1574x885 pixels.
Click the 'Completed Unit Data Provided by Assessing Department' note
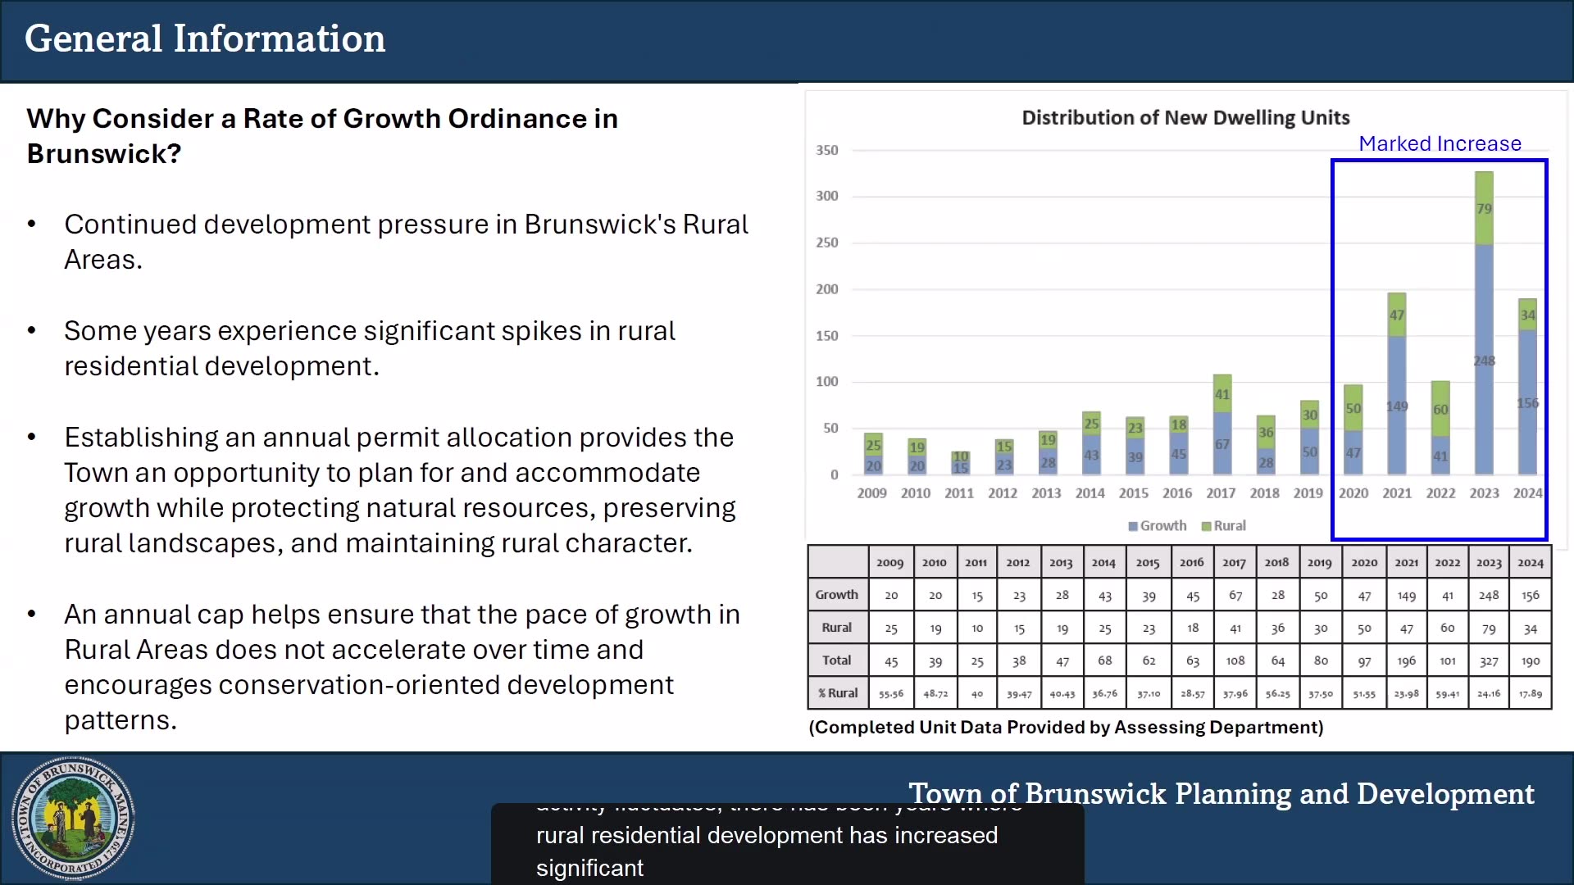pos(1066,728)
